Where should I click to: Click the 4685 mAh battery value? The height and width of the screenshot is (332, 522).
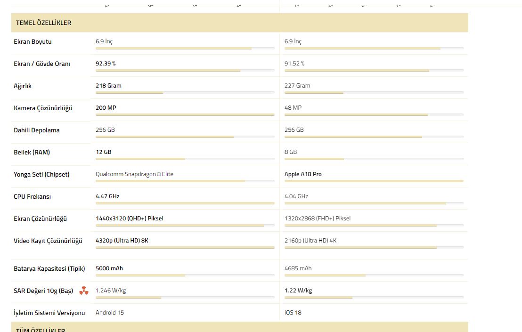[298, 268]
